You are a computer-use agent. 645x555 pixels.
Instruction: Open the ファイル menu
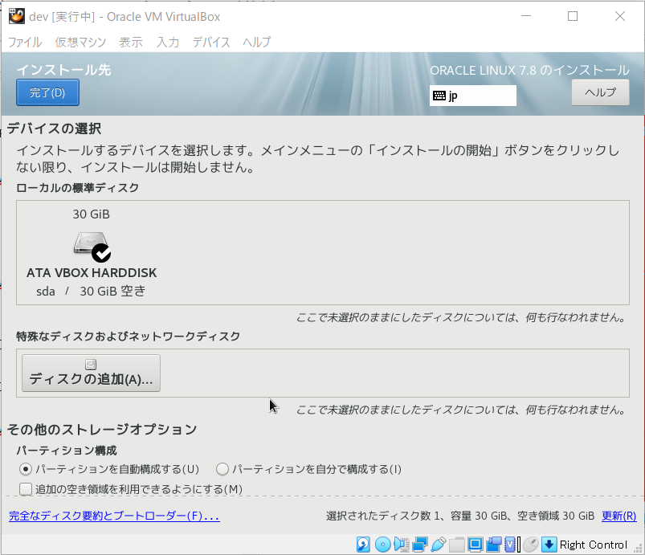tap(25, 42)
